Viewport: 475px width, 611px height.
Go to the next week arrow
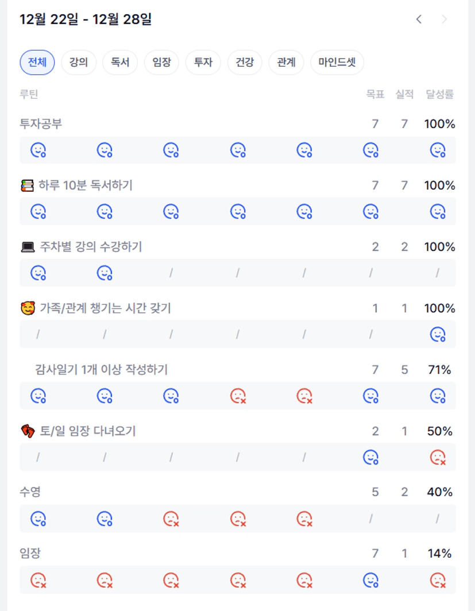pyautogui.click(x=444, y=20)
